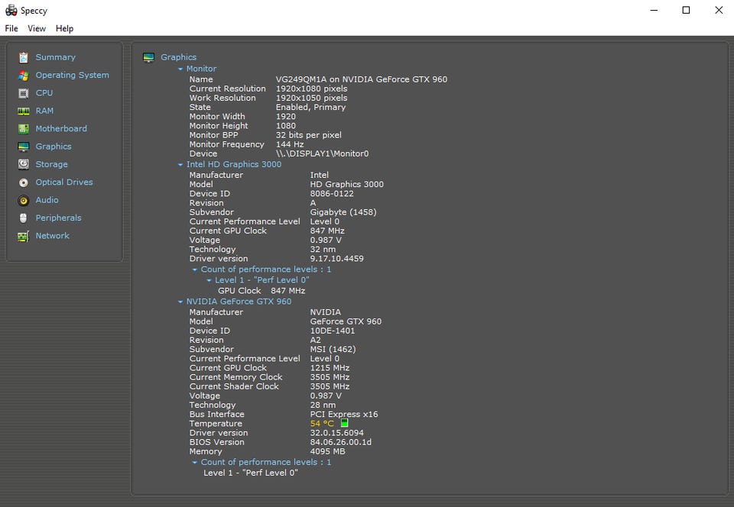Open the File menu
The image size is (734, 507).
(11, 28)
